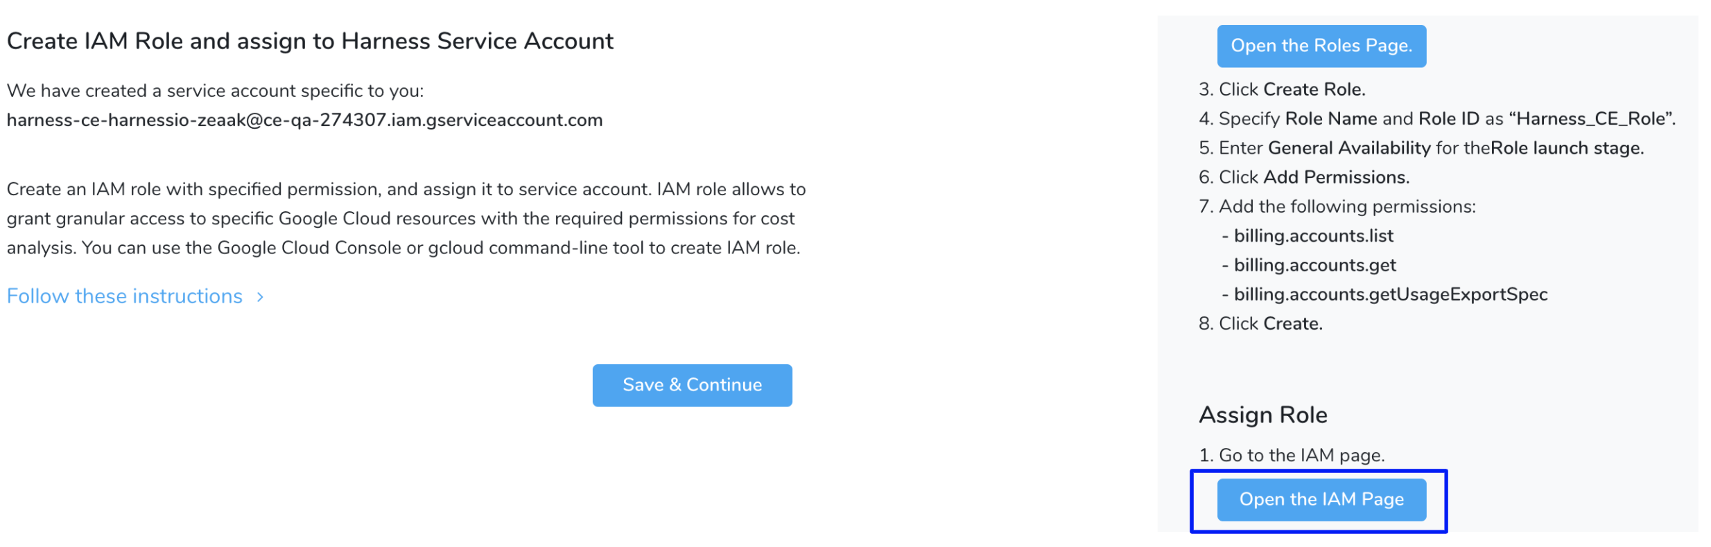Click permission text billing.accounts.get

click(1314, 265)
